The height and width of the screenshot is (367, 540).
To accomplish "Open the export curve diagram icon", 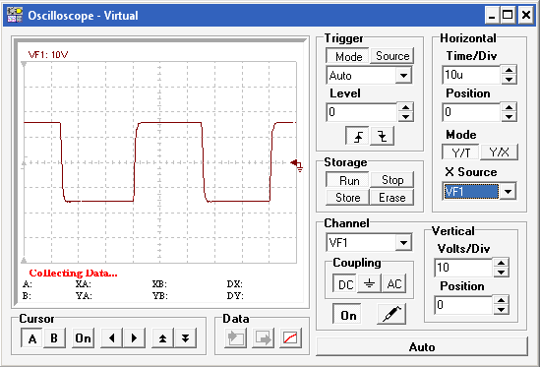I will [290, 338].
